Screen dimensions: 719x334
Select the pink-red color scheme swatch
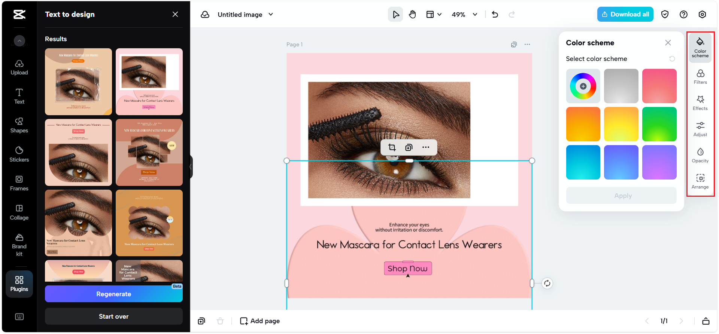click(659, 86)
